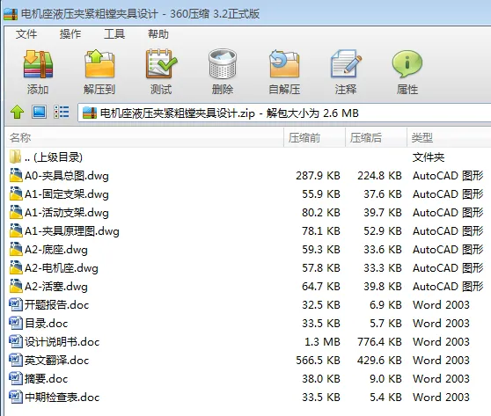Screen dimensions: 491x416
Task: Select file name 开题报告.doc
Action: click(56, 305)
